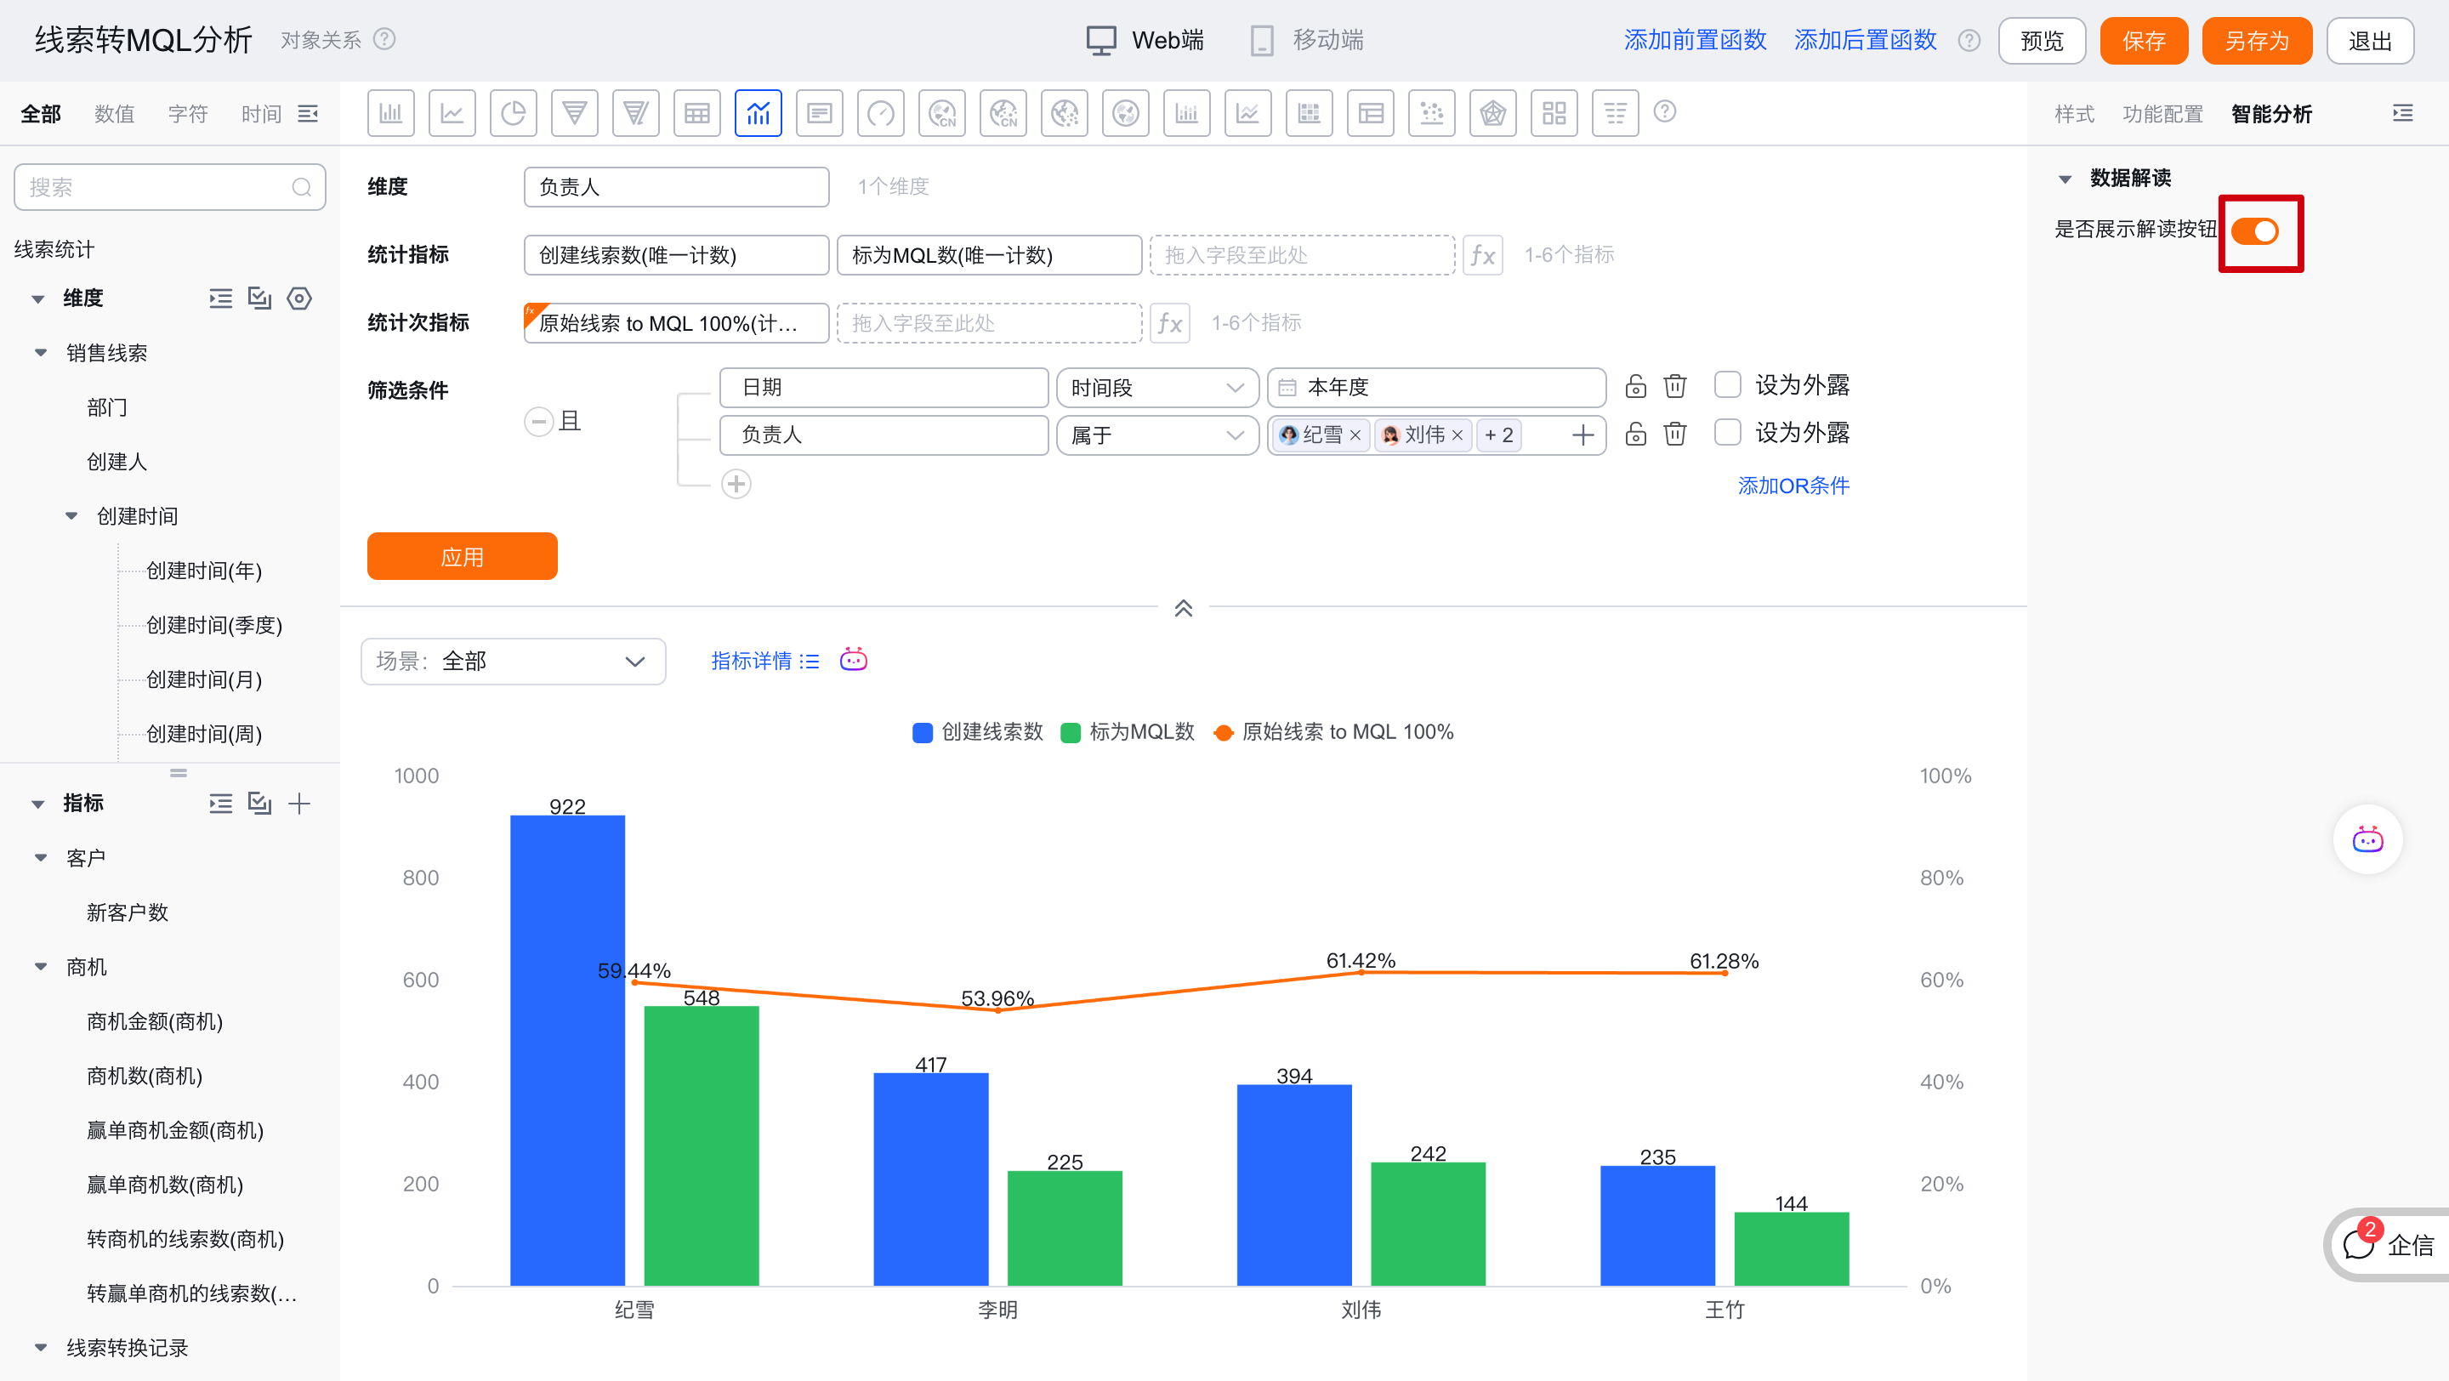Click the fx formula icon in 统计指标 row
Image resolution: width=2449 pixels, height=1381 pixels.
(x=1482, y=255)
